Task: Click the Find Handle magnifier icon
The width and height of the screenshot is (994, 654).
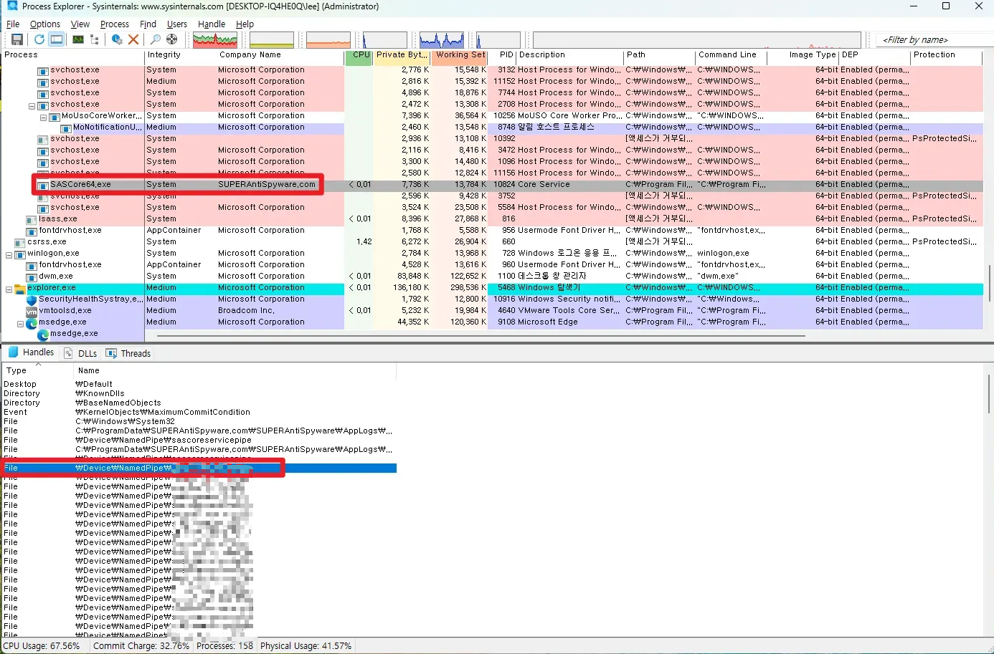Action: [x=155, y=39]
